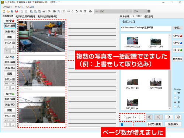Screen dimensions: 184x138
Task: Click the Page 1/3 indicator field
Action: point(132,117)
